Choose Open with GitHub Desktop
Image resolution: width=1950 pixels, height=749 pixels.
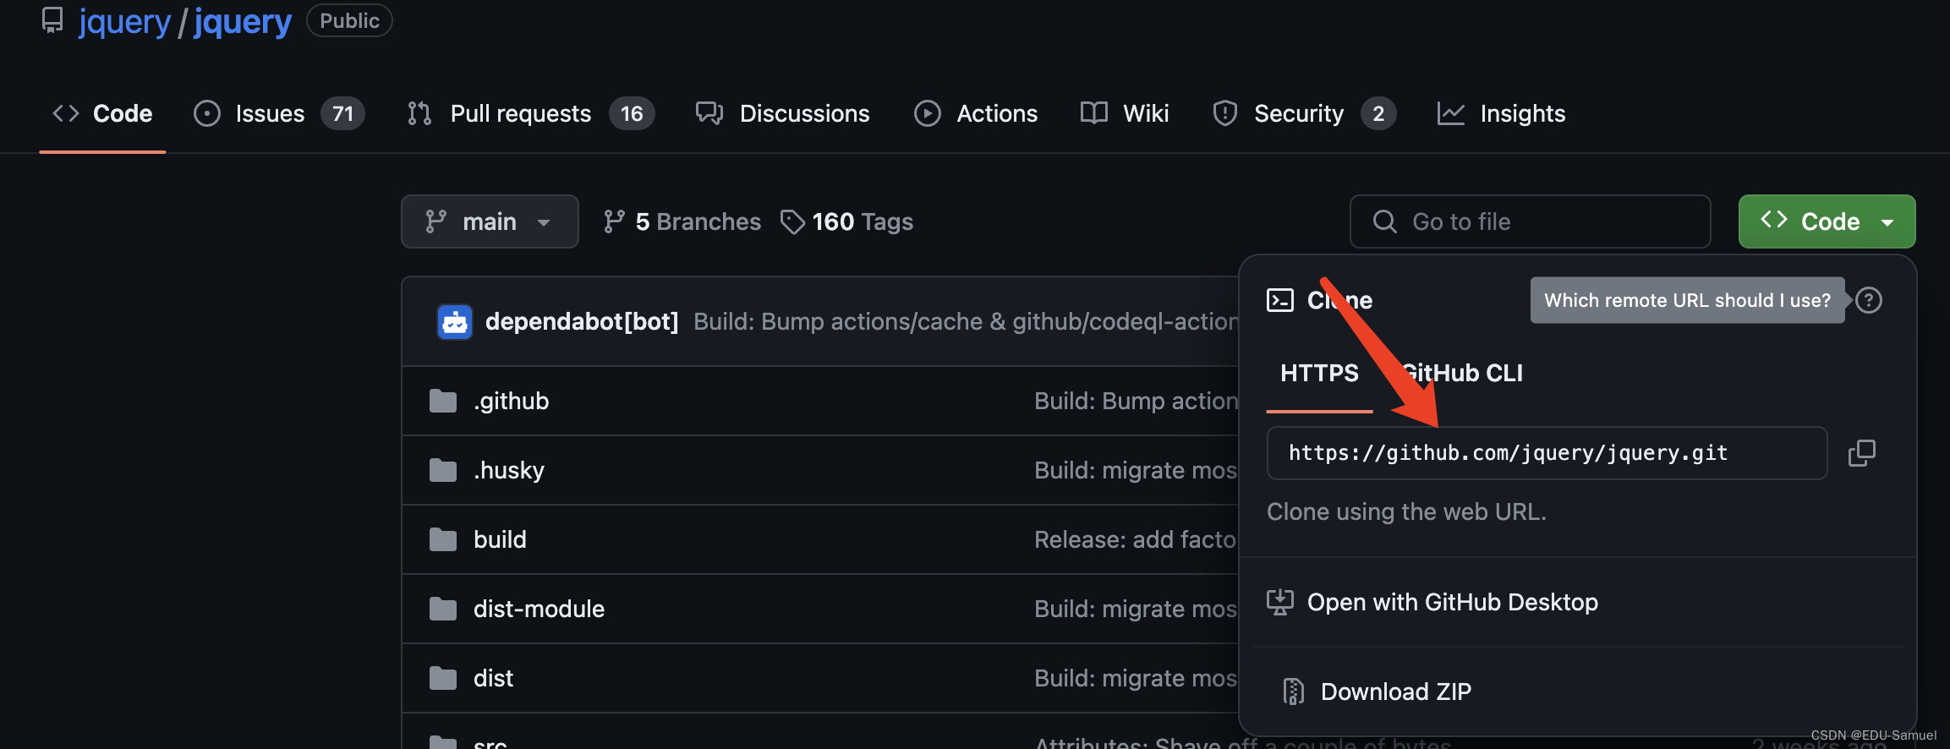[1453, 602]
